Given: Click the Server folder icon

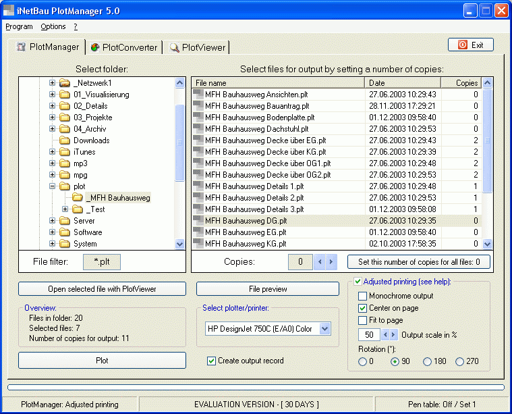Looking at the screenshot, I should [65, 221].
